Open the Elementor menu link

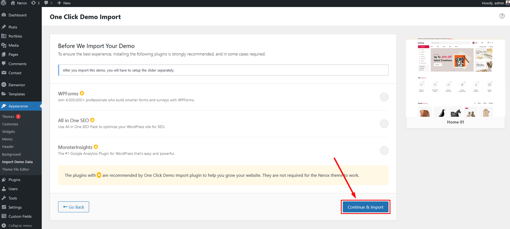[x=17, y=85]
